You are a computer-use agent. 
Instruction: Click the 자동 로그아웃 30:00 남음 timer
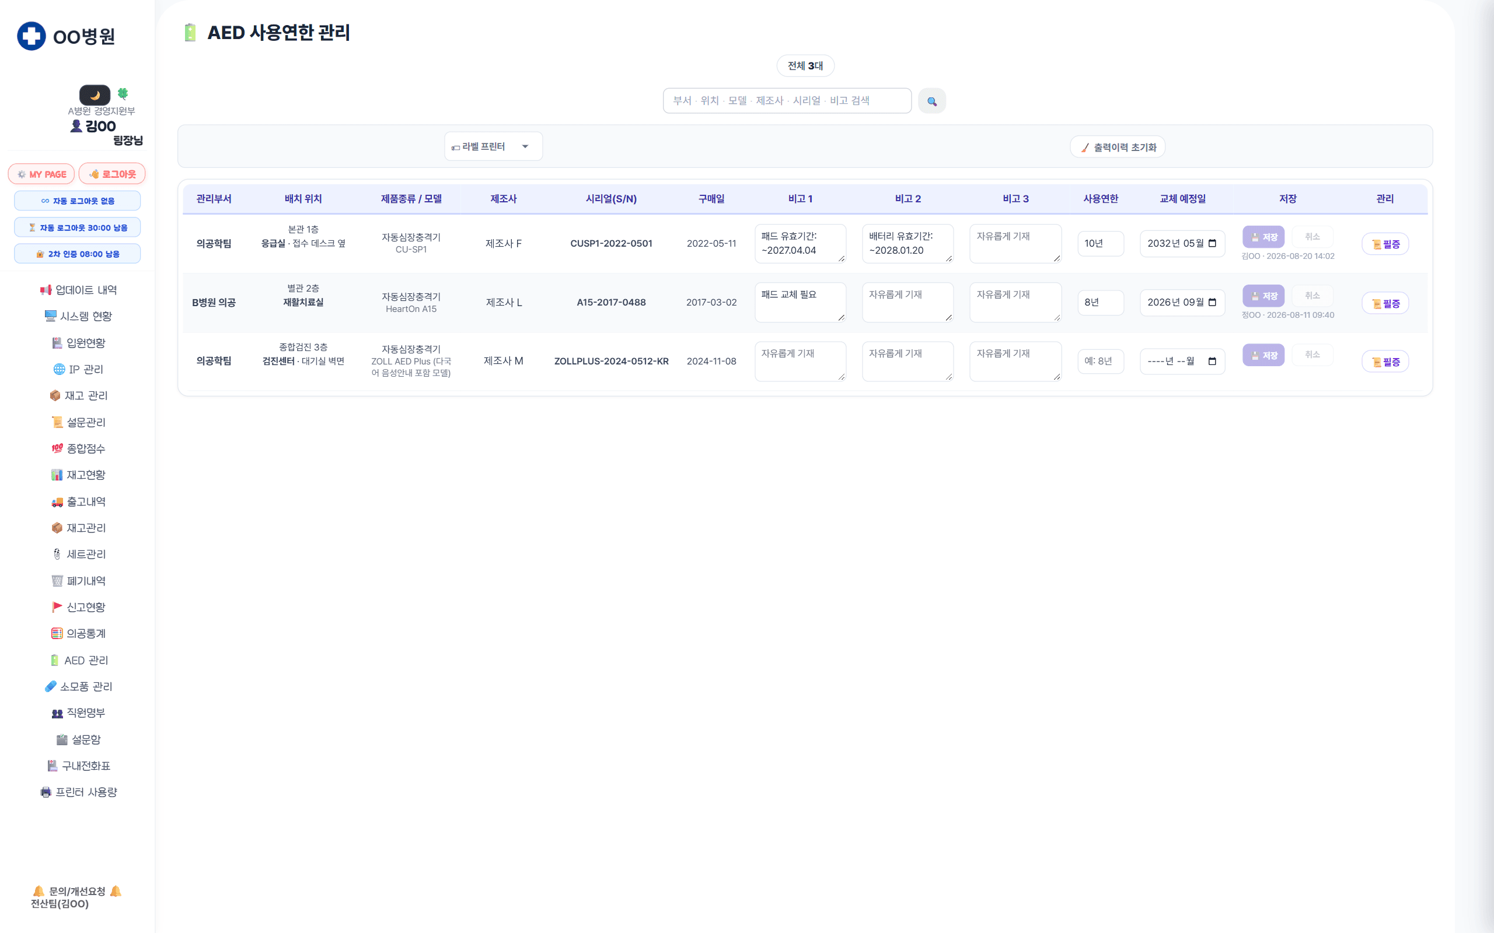[x=77, y=227]
